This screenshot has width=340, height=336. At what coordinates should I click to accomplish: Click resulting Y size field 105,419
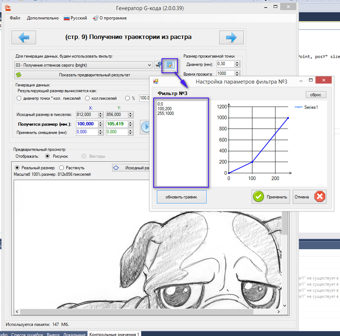pyautogui.click(x=117, y=124)
